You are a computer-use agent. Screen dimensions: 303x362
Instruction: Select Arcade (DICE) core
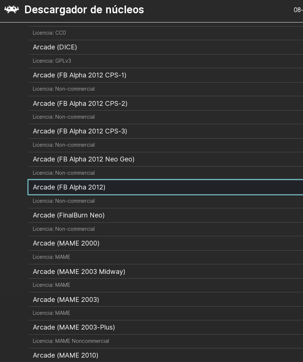[55, 47]
